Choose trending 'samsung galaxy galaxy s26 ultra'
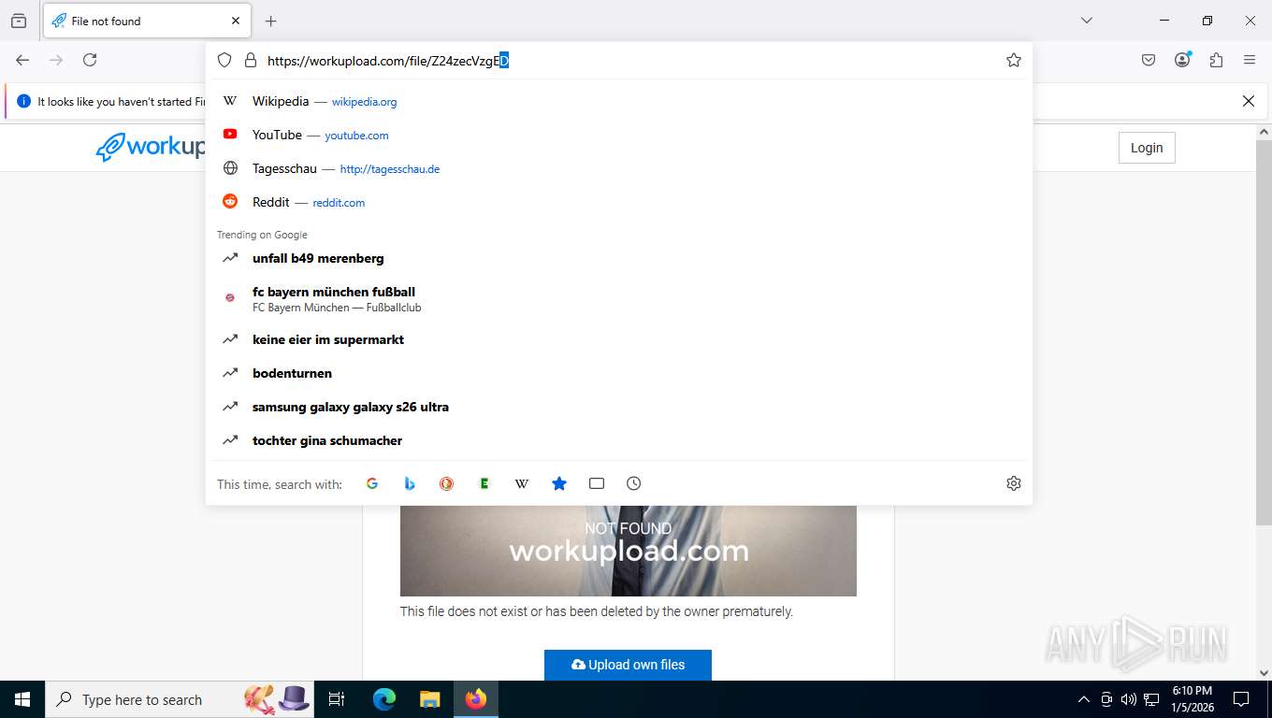 click(x=619, y=407)
